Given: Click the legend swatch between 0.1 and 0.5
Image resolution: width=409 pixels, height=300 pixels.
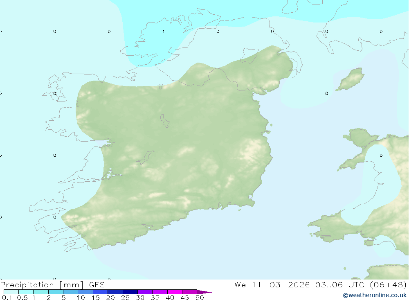Looking at the screenshot, I should click(x=11, y=292).
